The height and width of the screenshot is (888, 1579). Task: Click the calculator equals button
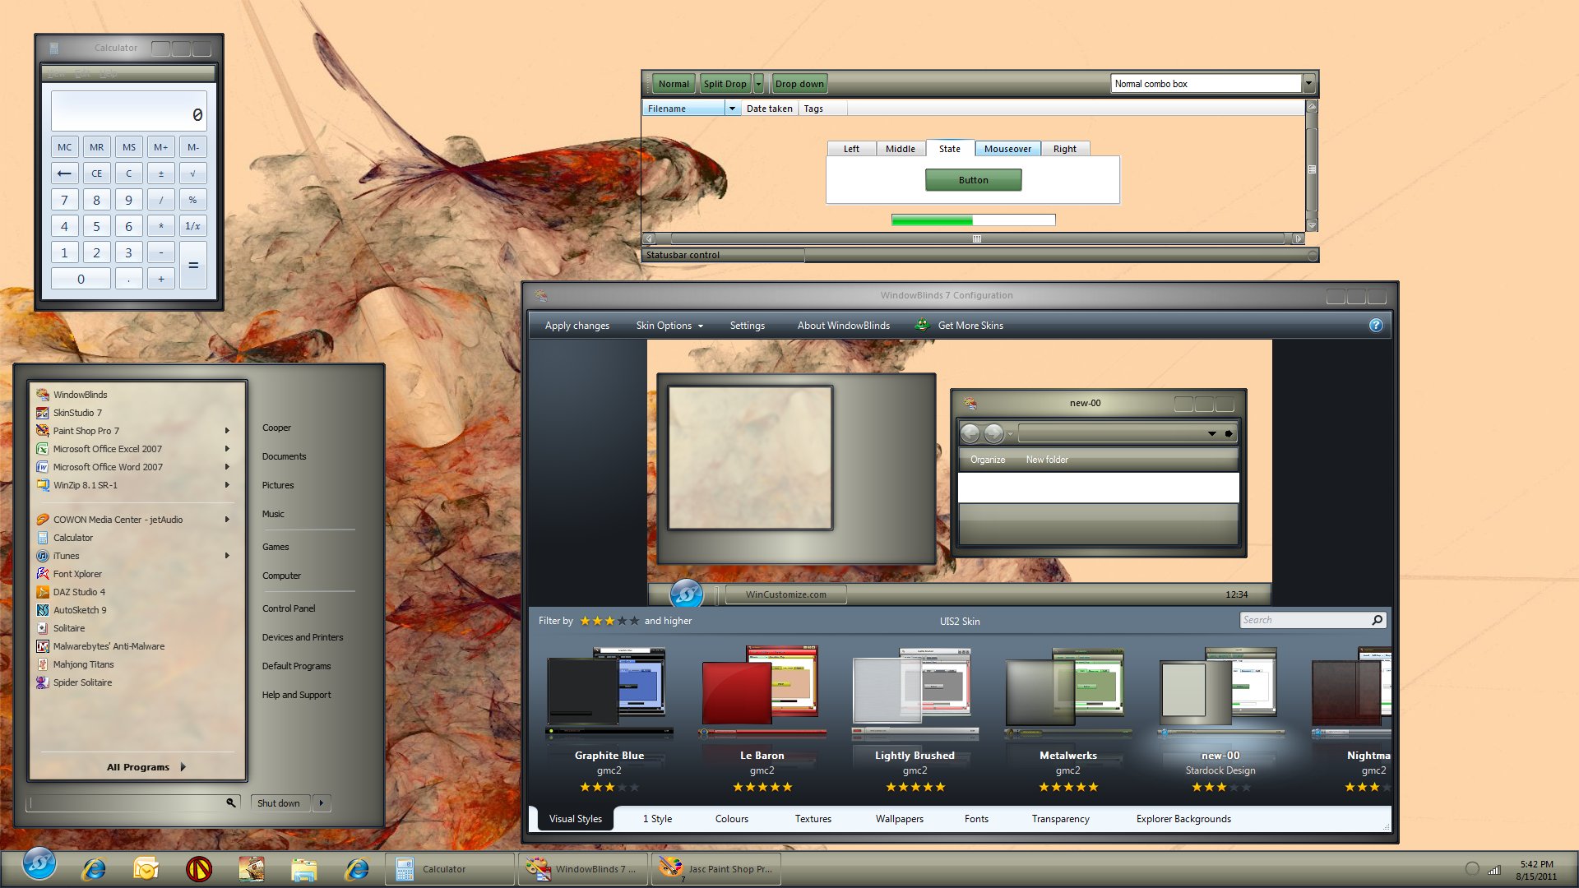point(193,266)
